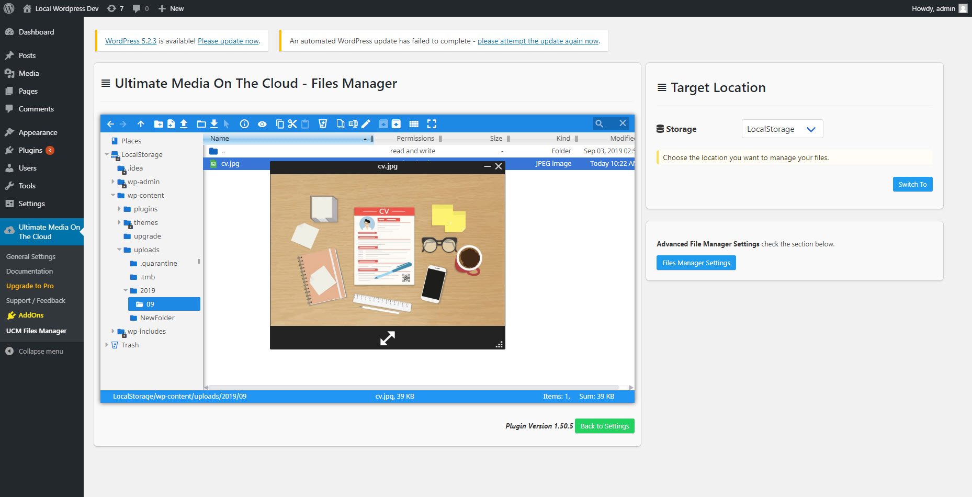Screen dimensions: 972x497
Task: Open the updates icon showing 7
Action: pyautogui.click(x=115, y=8)
